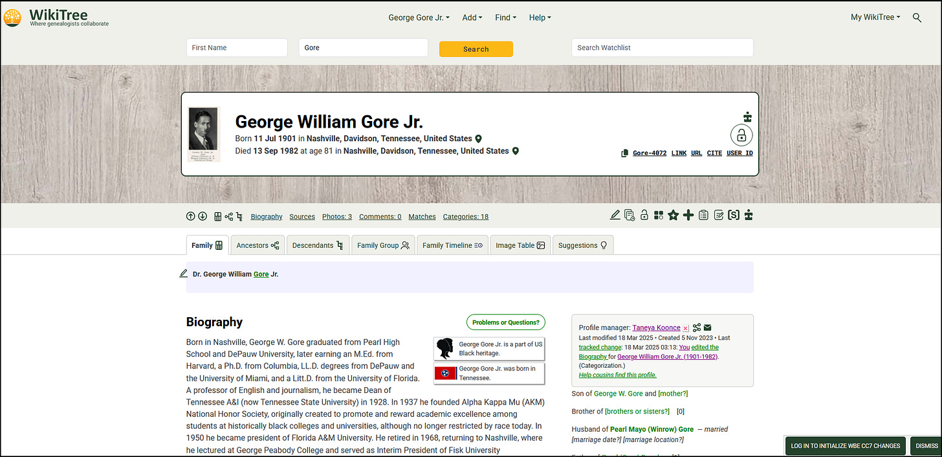Open the descendants list icon in the profile toolbar
The width and height of the screenshot is (942, 457).
(x=239, y=216)
